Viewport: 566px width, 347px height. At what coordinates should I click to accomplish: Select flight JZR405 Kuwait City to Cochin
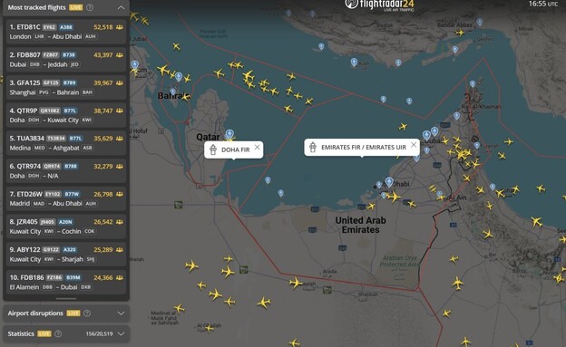click(66, 227)
